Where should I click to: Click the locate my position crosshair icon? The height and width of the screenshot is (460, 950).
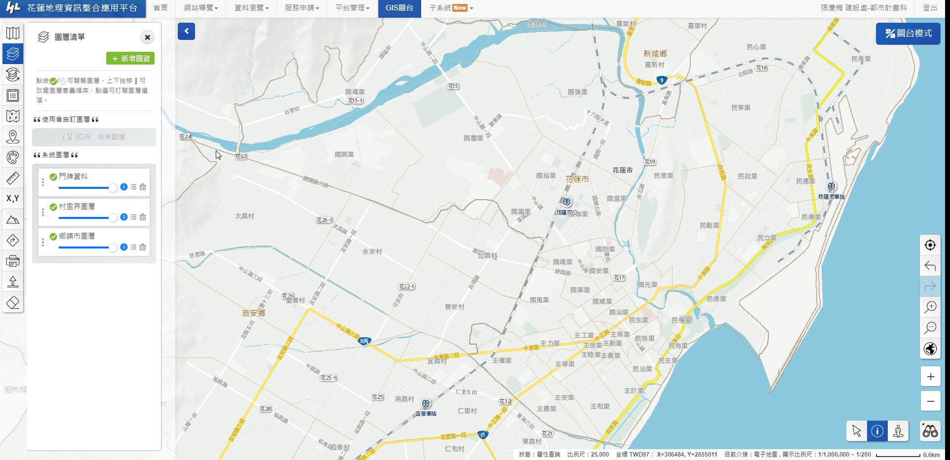(930, 245)
